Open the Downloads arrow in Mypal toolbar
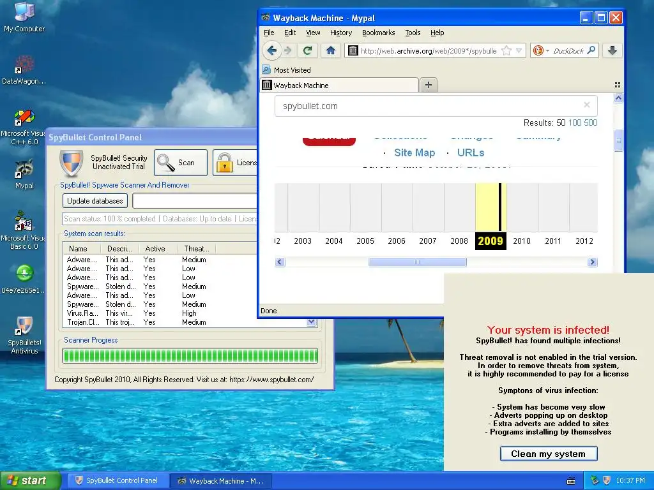 pos(612,50)
